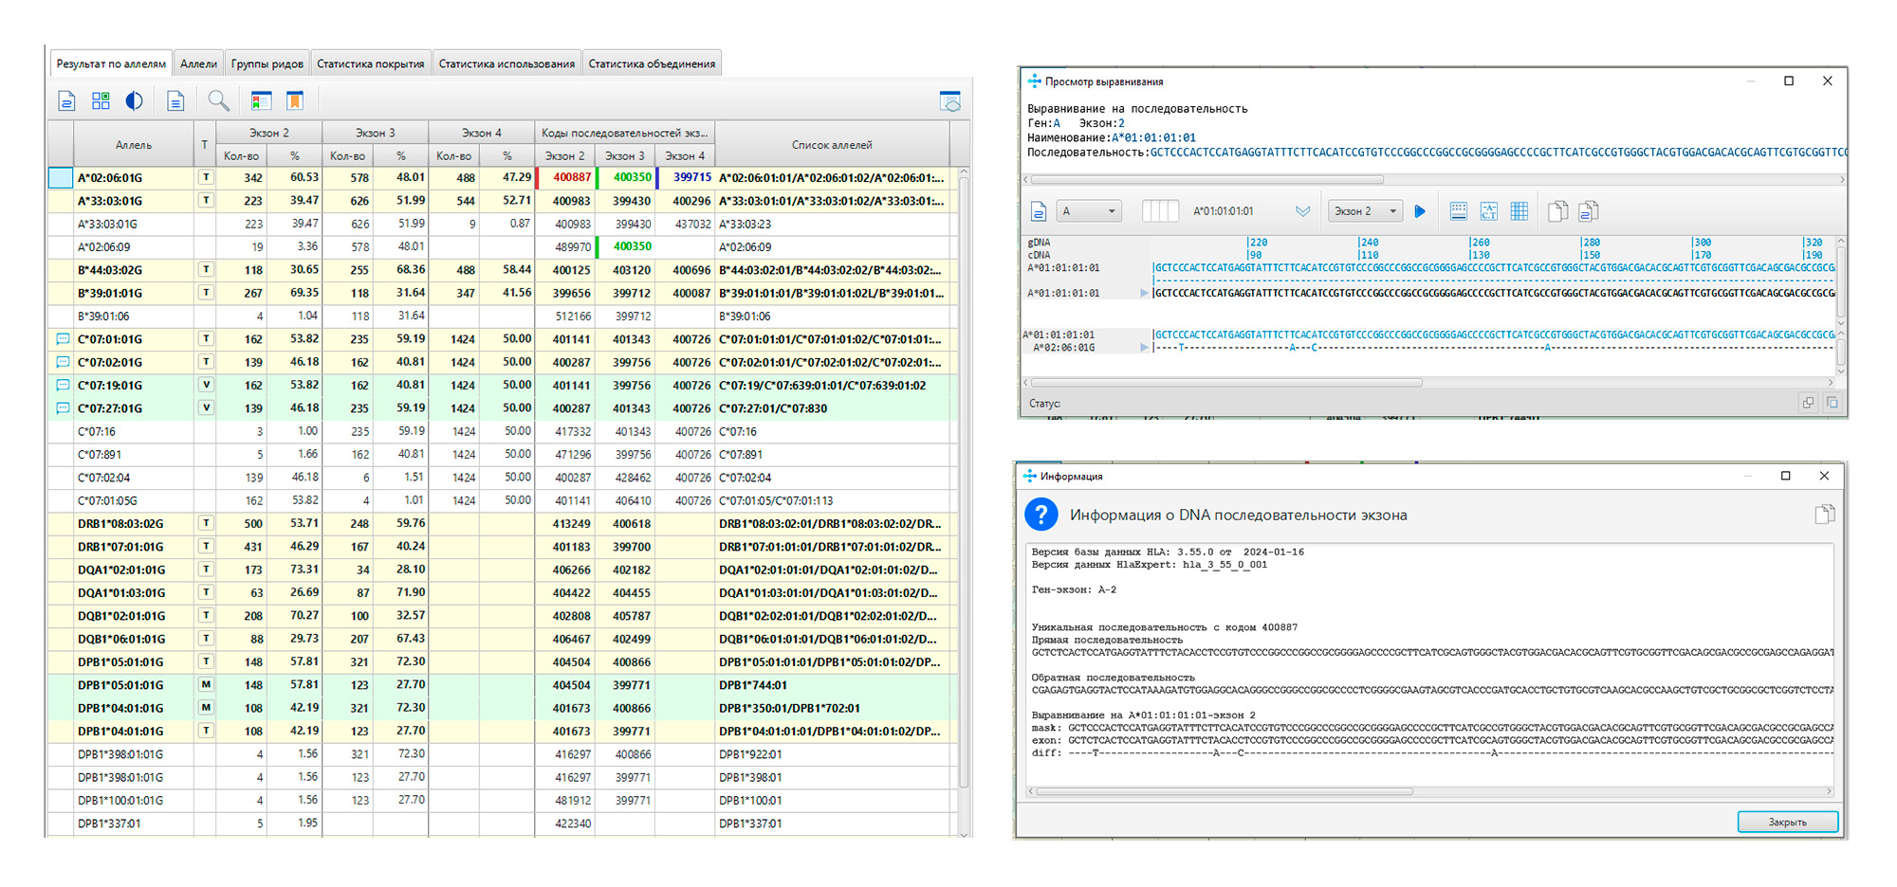
Task: Copy exon info using top-right copy icon
Action: click(1824, 515)
